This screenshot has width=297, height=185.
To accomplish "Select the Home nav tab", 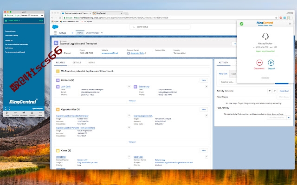I will pyautogui.click(x=80, y=33).
